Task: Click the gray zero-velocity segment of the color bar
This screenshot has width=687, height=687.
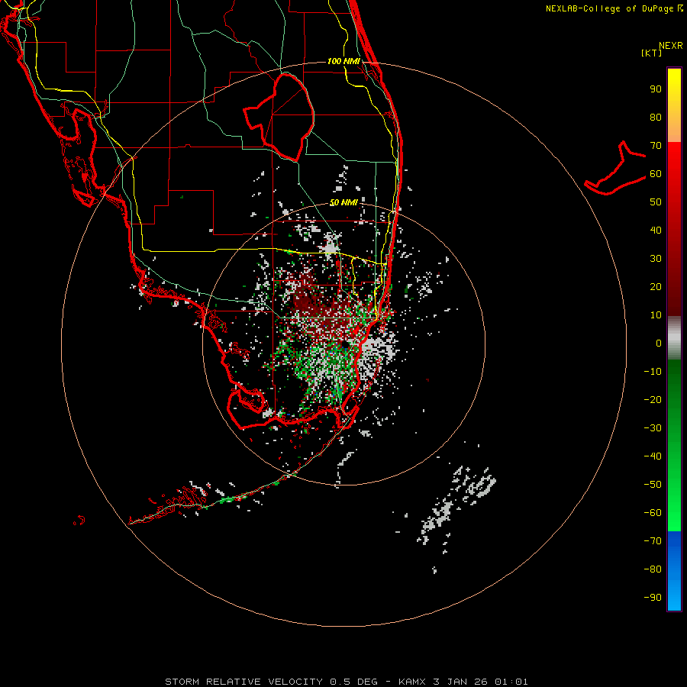Action: (x=674, y=338)
